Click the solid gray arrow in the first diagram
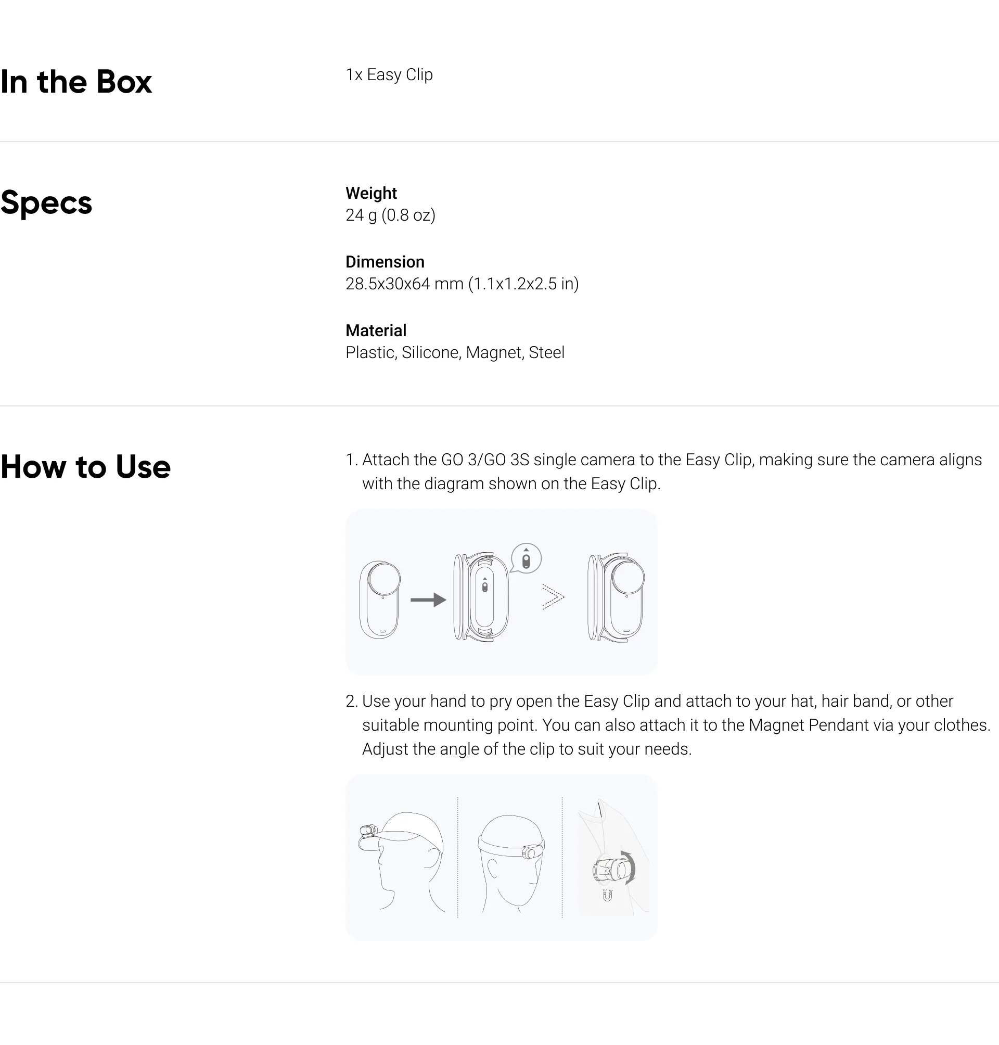 pyautogui.click(x=428, y=600)
